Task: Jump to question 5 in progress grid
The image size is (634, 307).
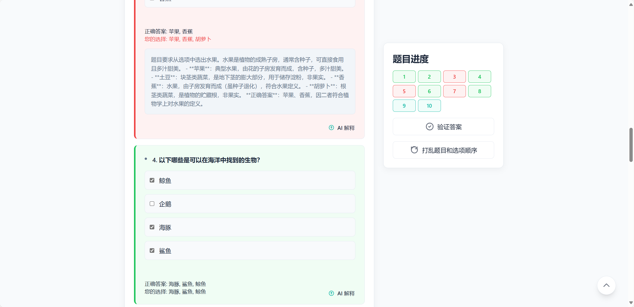Action: click(404, 91)
